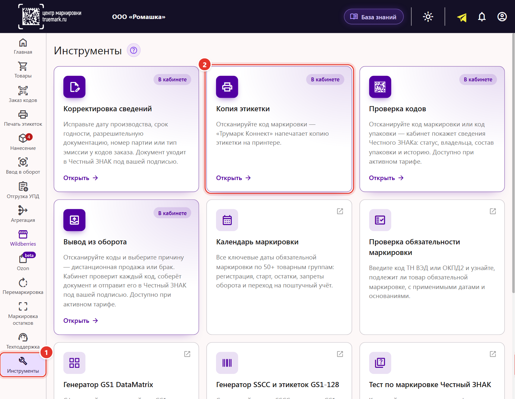Open Календарь маркировки external link icon
The height and width of the screenshot is (399, 515).
click(340, 211)
